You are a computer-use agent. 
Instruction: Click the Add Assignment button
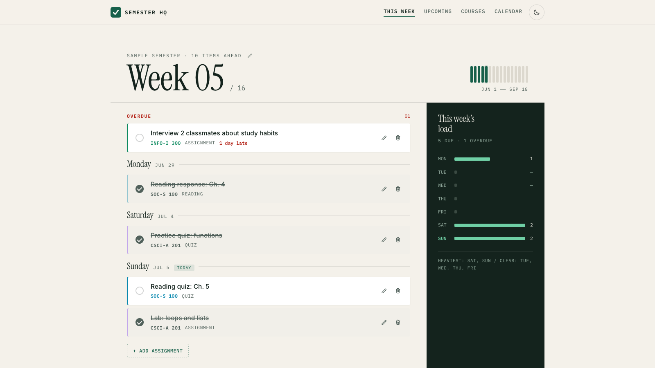tap(158, 351)
